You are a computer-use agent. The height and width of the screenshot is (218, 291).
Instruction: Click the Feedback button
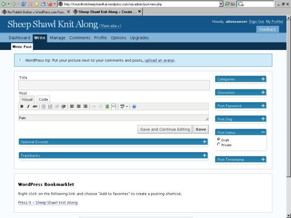click(x=268, y=29)
